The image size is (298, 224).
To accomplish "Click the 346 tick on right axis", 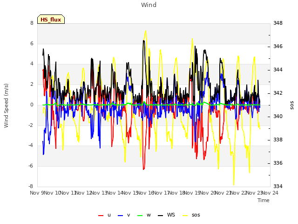I will pyautogui.click(x=278, y=47).
